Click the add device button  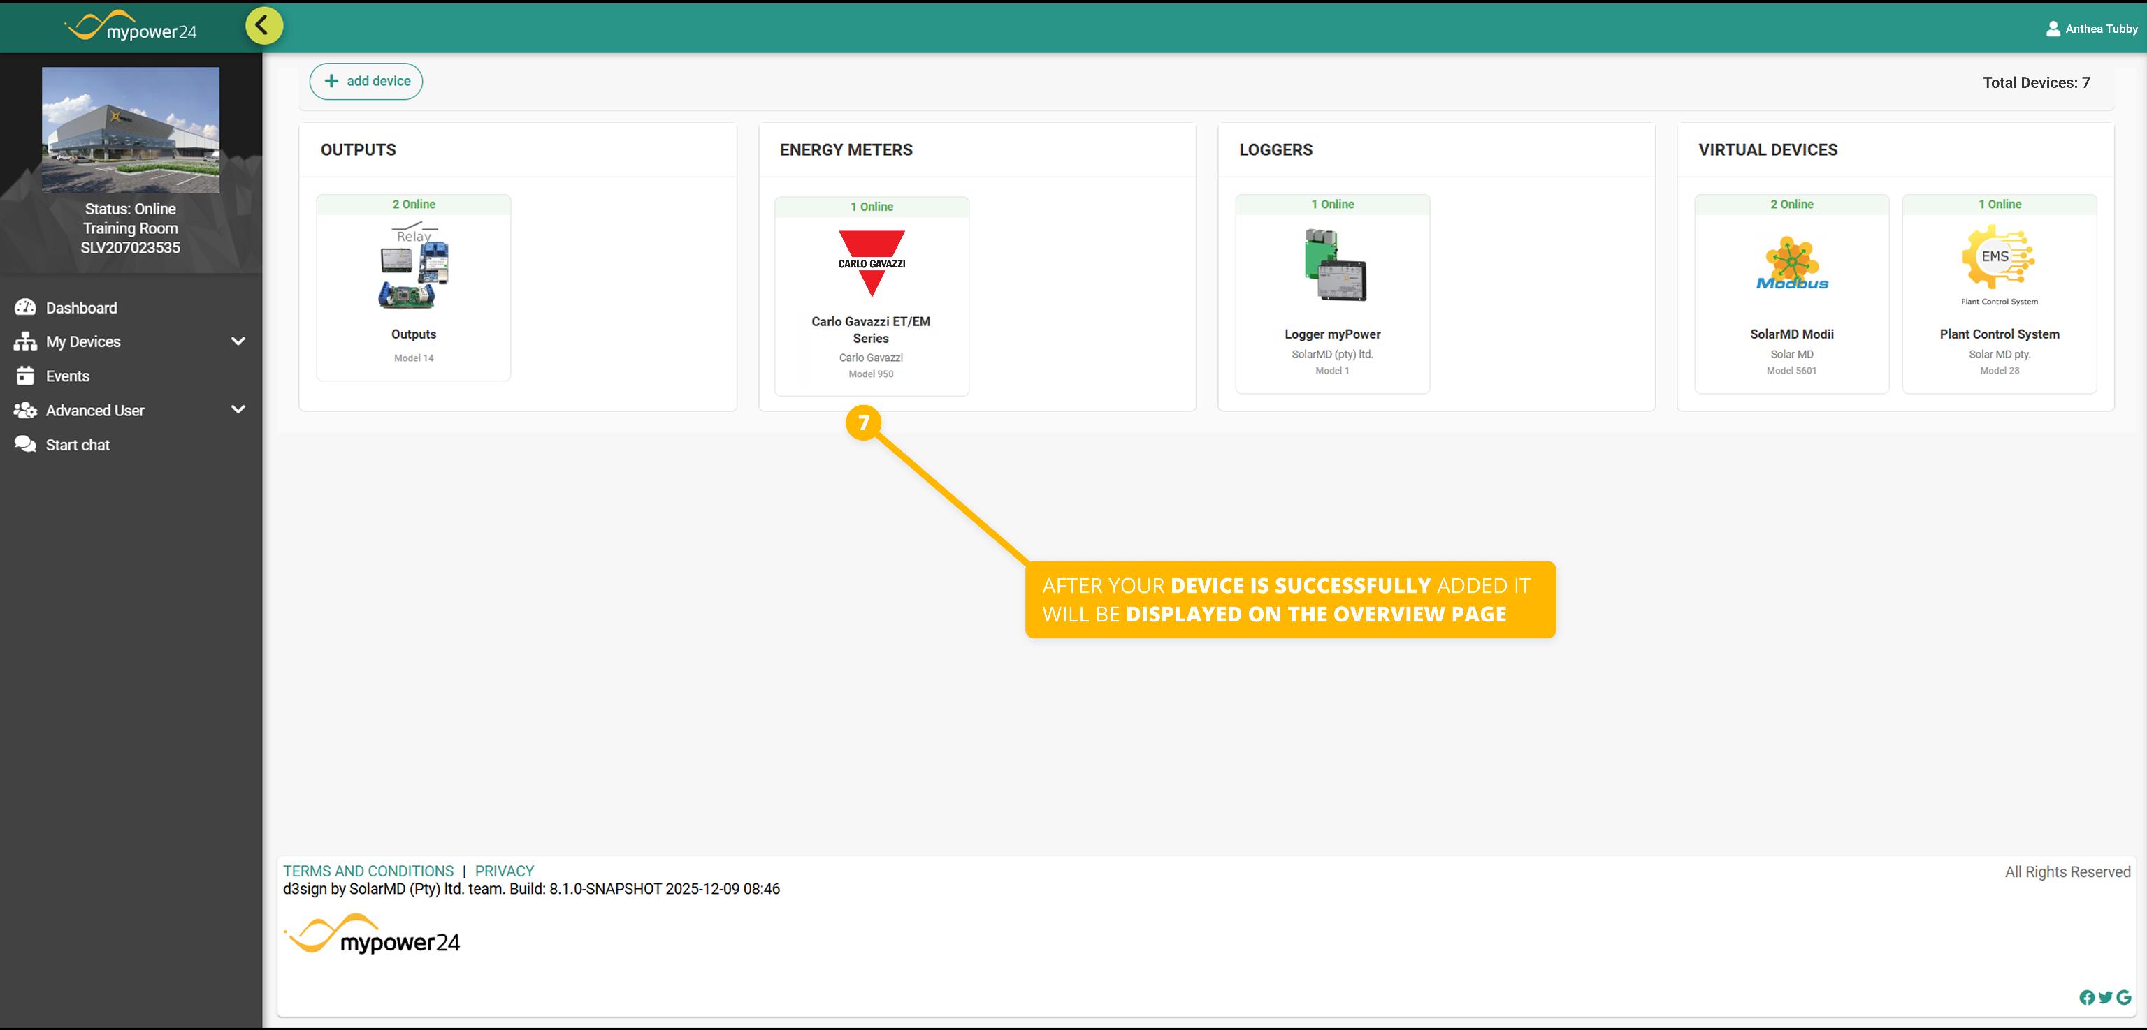coord(366,81)
